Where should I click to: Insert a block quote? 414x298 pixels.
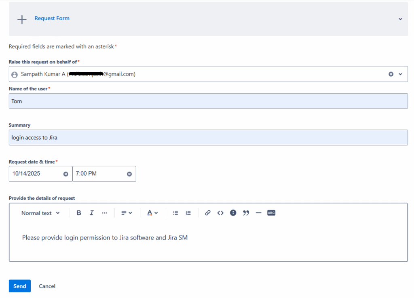[246, 213]
